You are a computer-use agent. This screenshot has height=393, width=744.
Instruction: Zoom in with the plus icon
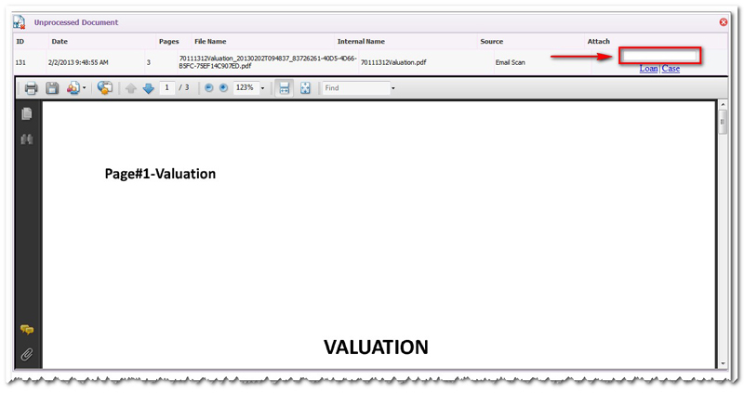pos(223,87)
